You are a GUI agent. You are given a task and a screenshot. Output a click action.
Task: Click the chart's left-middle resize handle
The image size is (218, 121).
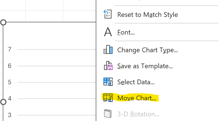pos(3,102)
